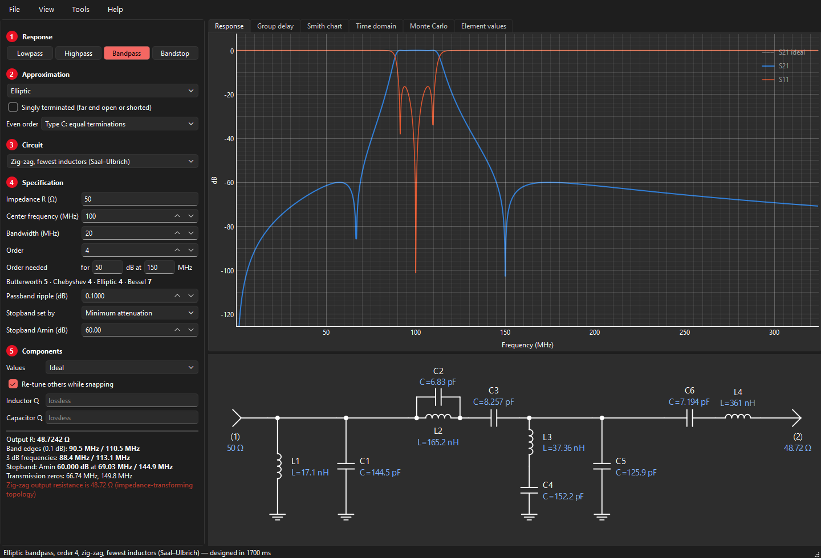
Task: Click the active Bandpass response button
Action: 127,54
